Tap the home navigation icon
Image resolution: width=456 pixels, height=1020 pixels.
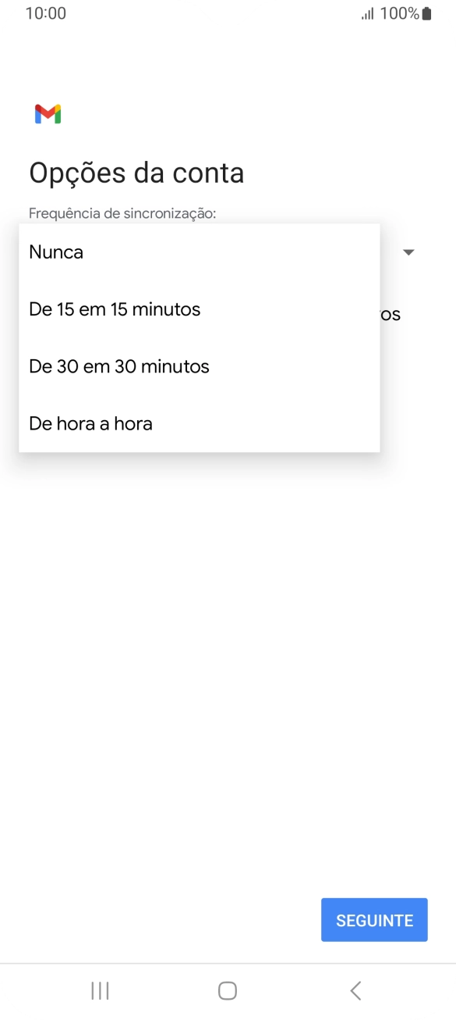(x=226, y=990)
